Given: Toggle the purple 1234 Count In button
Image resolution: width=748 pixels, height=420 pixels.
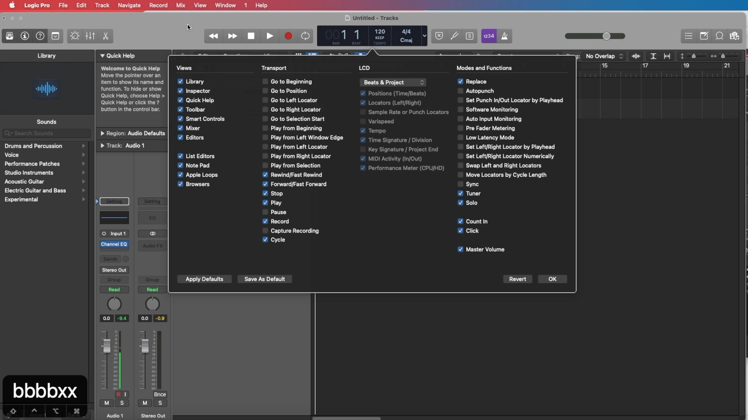Looking at the screenshot, I should [489, 36].
